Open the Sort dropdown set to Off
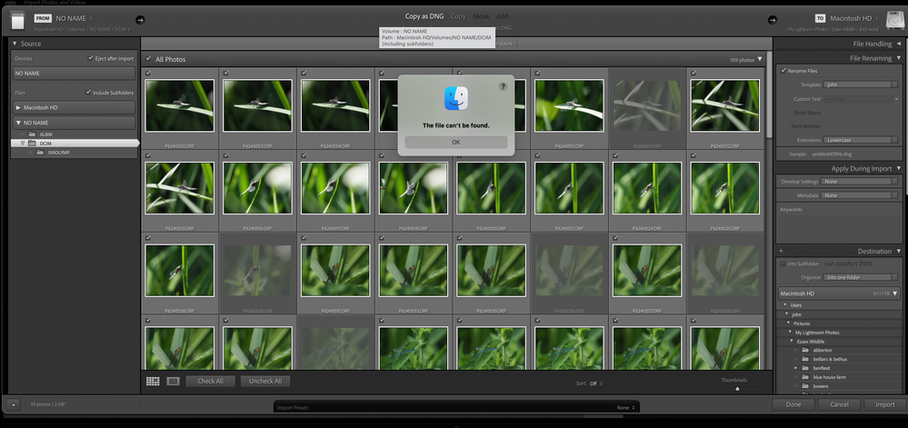The height and width of the screenshot is (428, 908). click(x=596, y=383)
